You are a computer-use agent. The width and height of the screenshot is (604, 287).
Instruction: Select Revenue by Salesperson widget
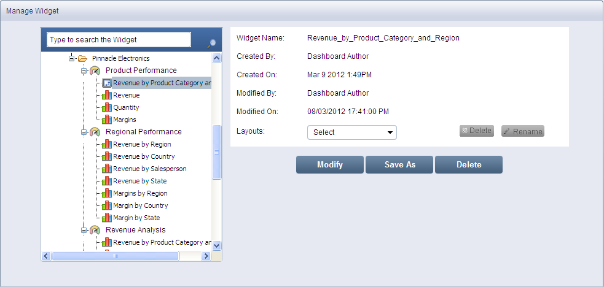click(150, 169)
